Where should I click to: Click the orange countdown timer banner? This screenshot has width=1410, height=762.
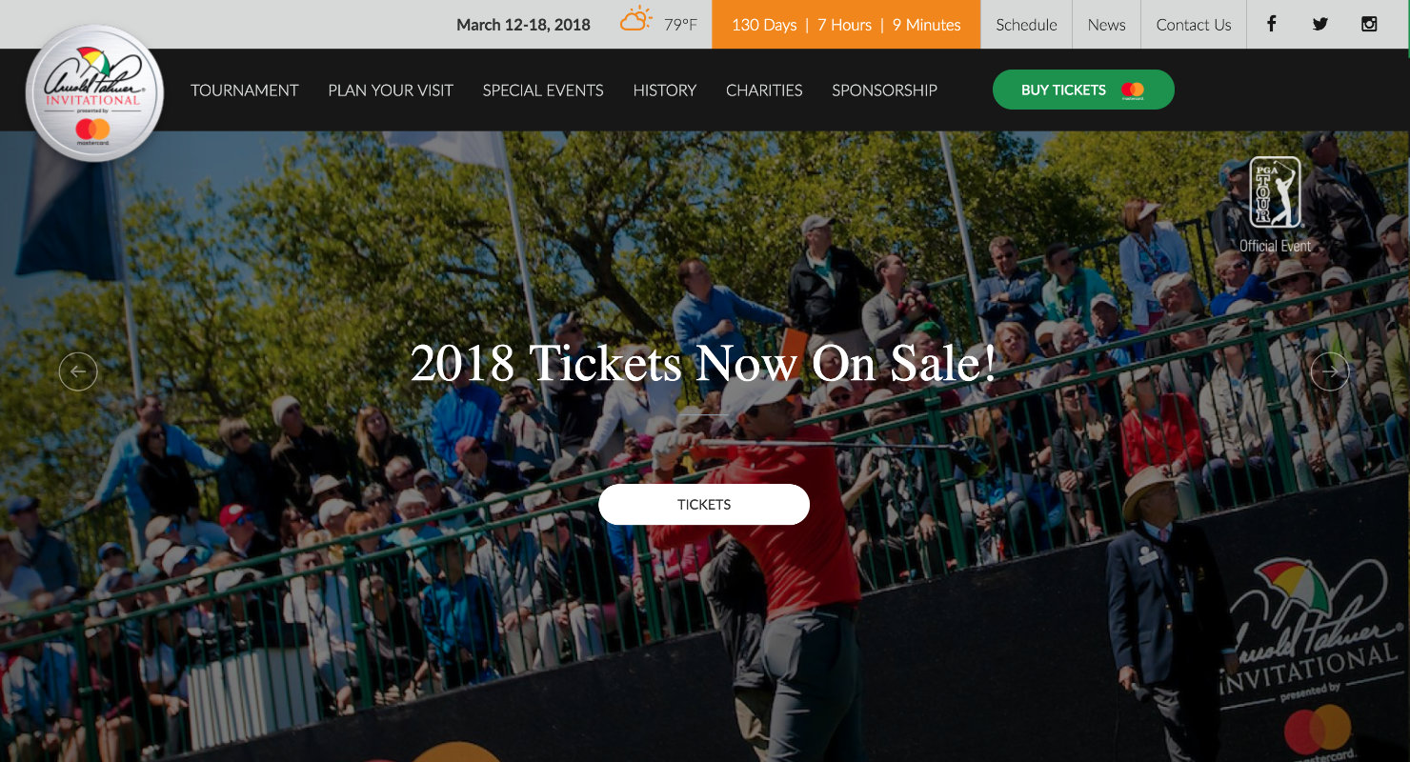click(846, 25)
